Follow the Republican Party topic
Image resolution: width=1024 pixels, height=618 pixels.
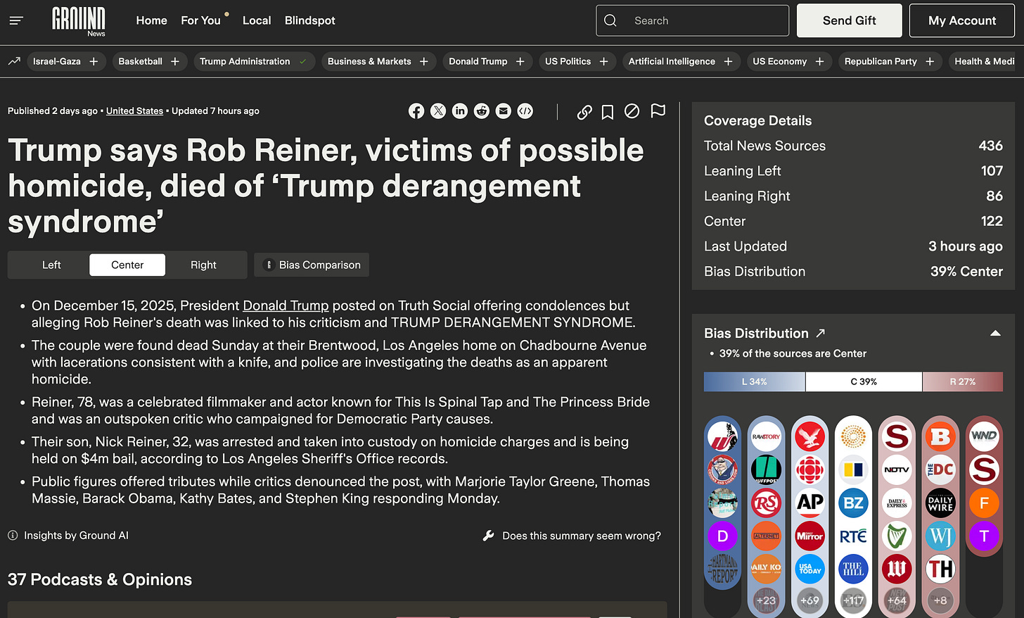point(930,61)
